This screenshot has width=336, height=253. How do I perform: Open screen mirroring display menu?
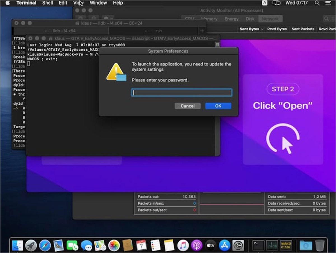(277, 3)
